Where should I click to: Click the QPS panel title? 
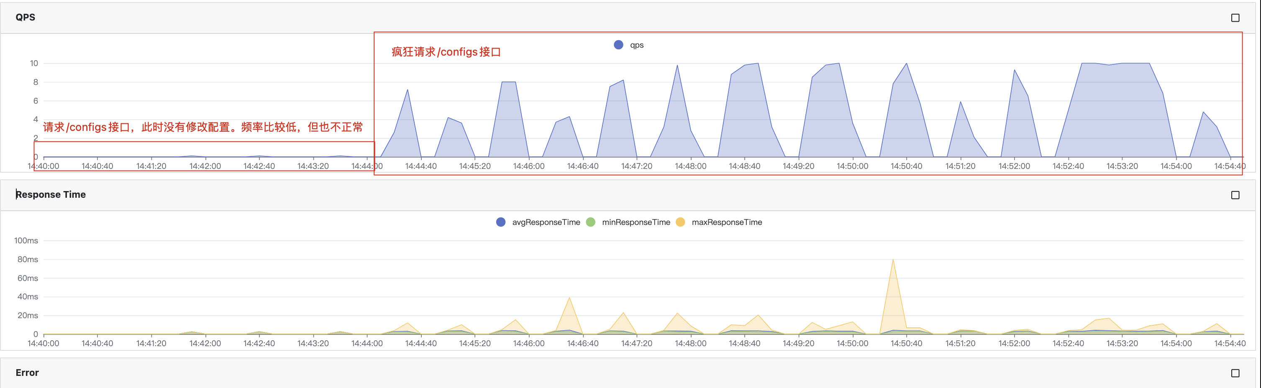(25, 17)
